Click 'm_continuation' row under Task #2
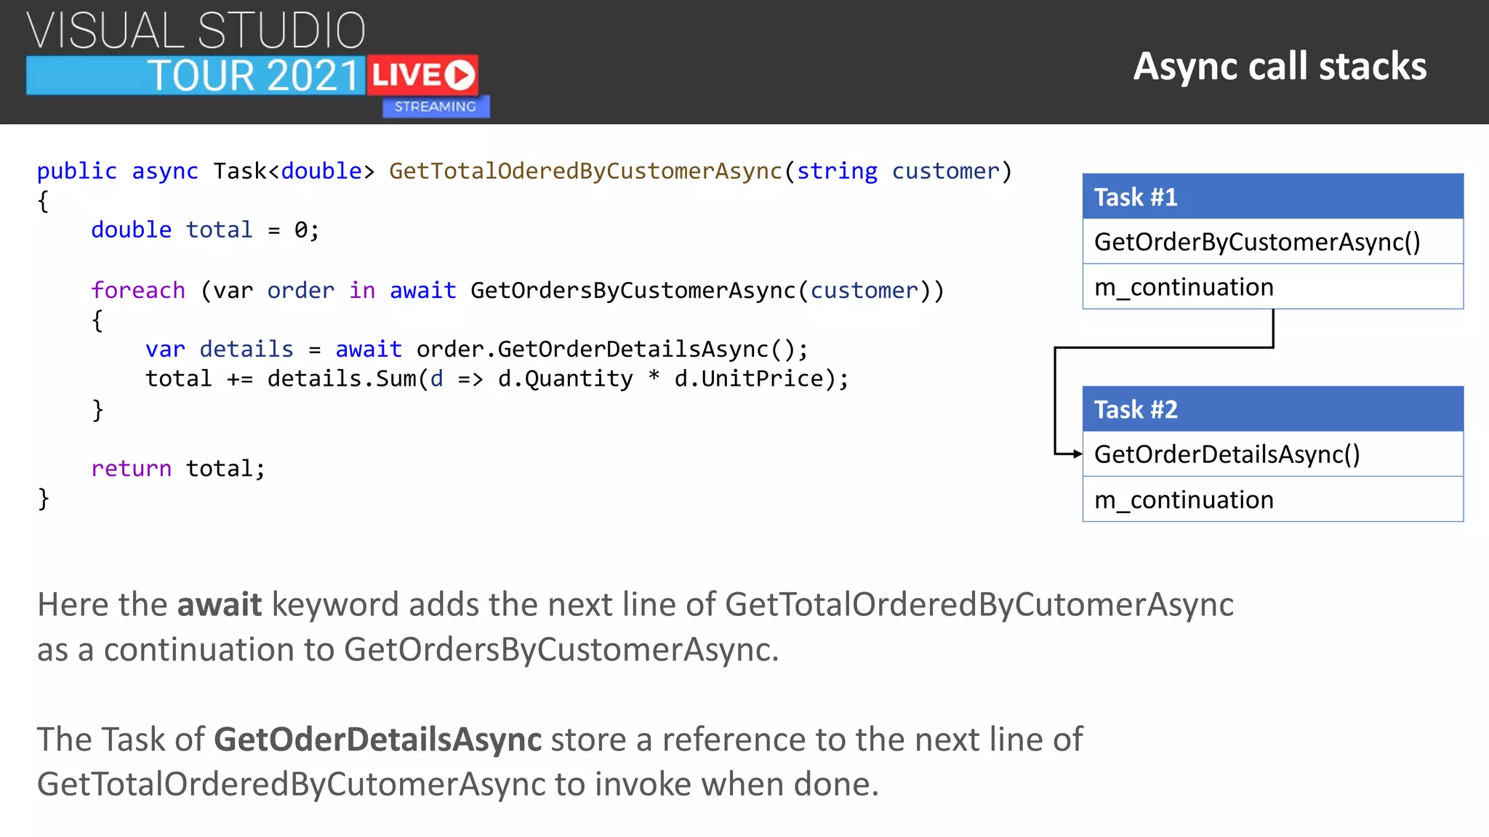1489x837 pixels. pyautogui.click(x=1273, y=499)
